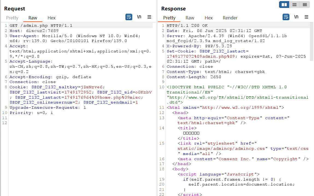Switch Request view to Pretty tab
Screen dimensions: 314x196
[12, 18]
